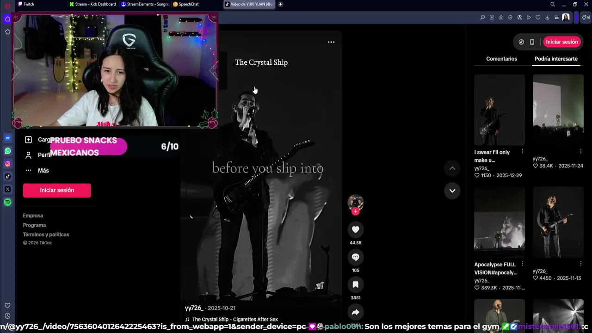Open Apocalypse FULL VISION video thumbnail
This screenshot has height=333, width=592.
click(x=499, y=222)
